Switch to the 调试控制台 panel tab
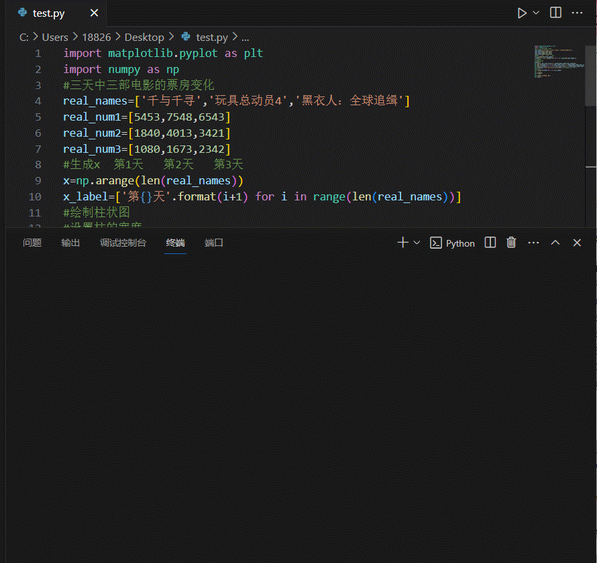597x563 pixels. click(x=123, y=243)
